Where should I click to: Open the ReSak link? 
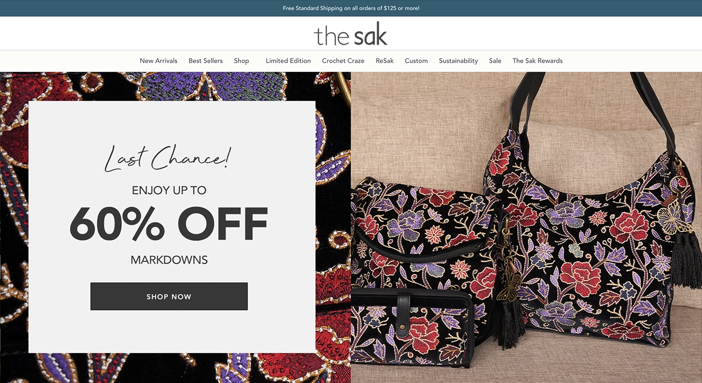pos(385,61)
